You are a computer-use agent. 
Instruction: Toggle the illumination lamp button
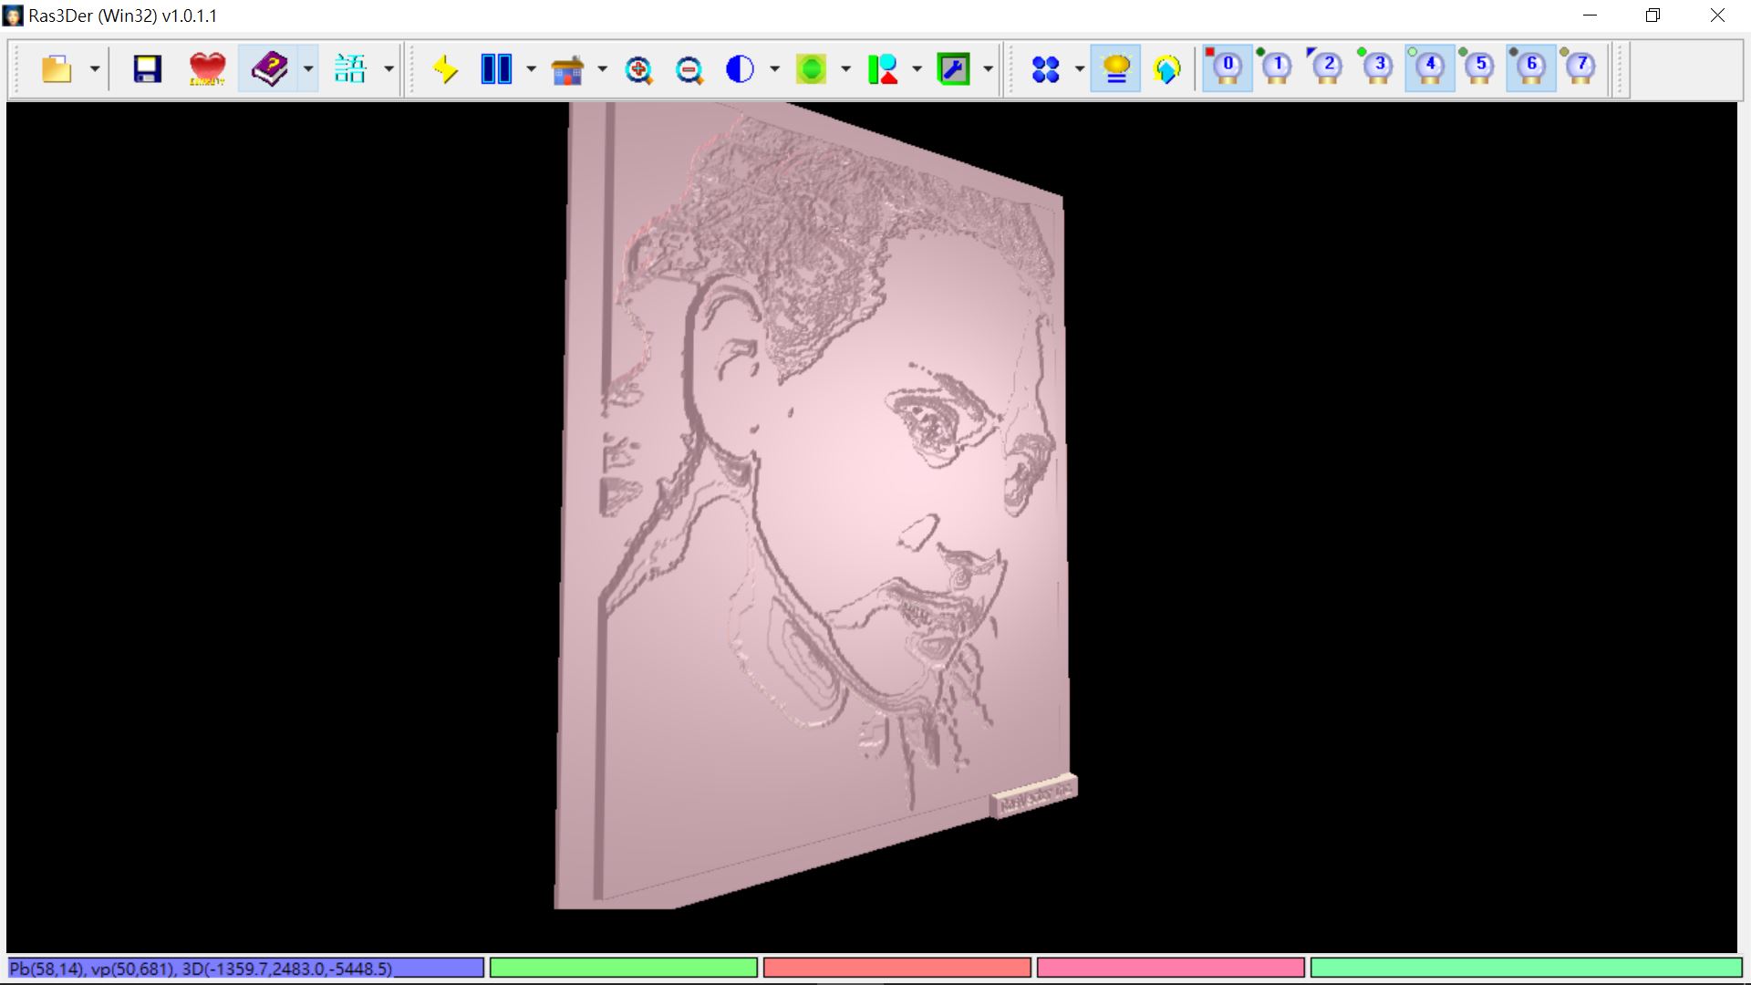point(1115,67)
